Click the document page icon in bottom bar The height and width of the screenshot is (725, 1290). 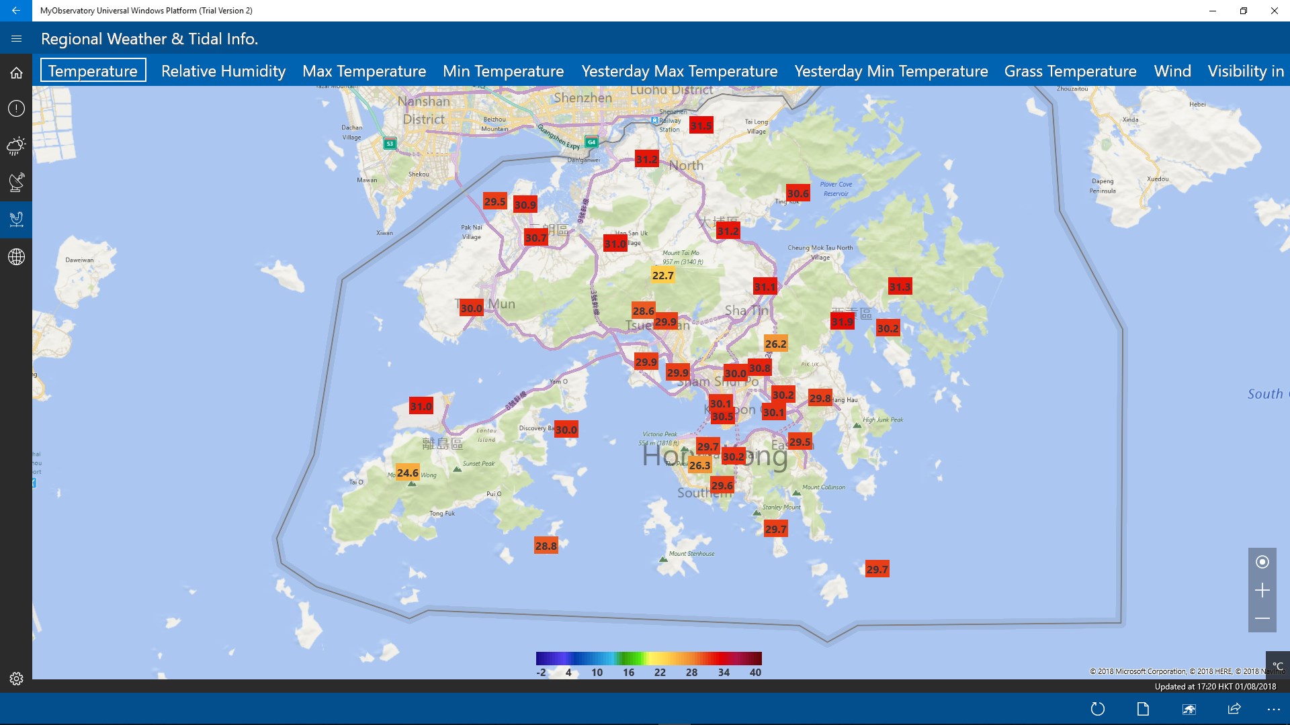point(1143,709)
